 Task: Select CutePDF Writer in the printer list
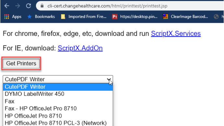(58, 87)
